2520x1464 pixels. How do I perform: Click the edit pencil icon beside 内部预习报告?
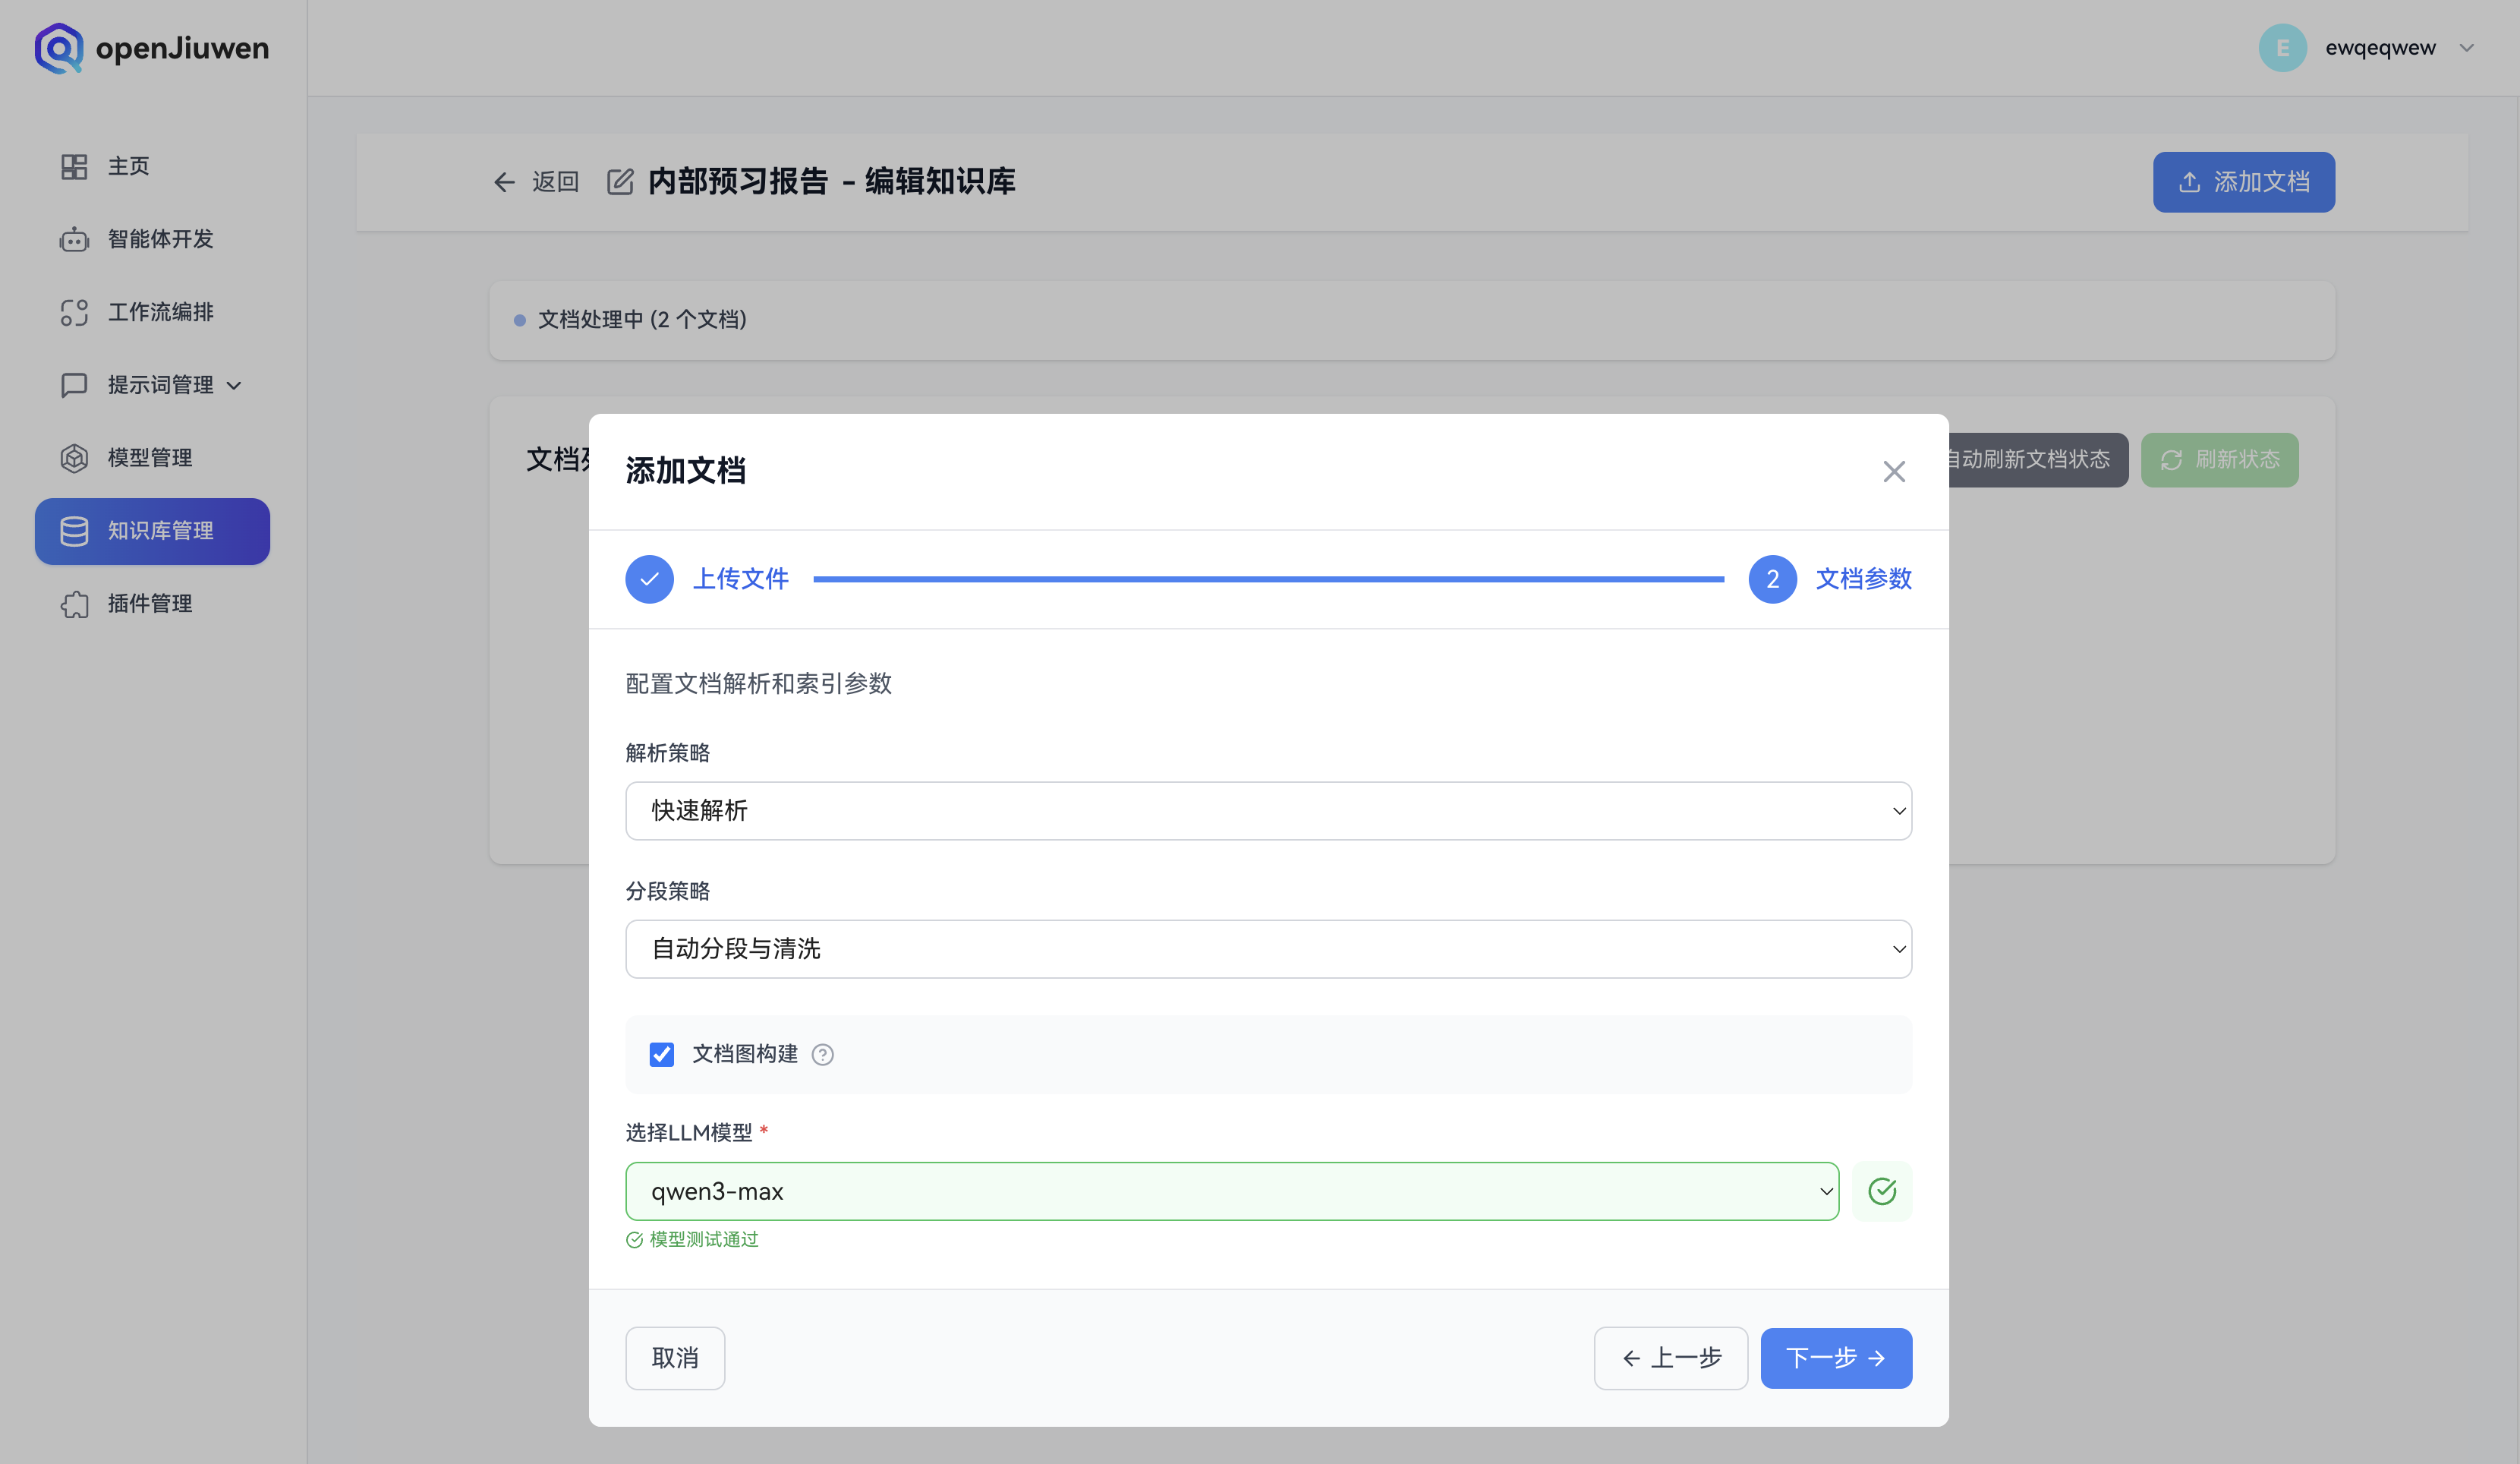[x=620, y=182]
